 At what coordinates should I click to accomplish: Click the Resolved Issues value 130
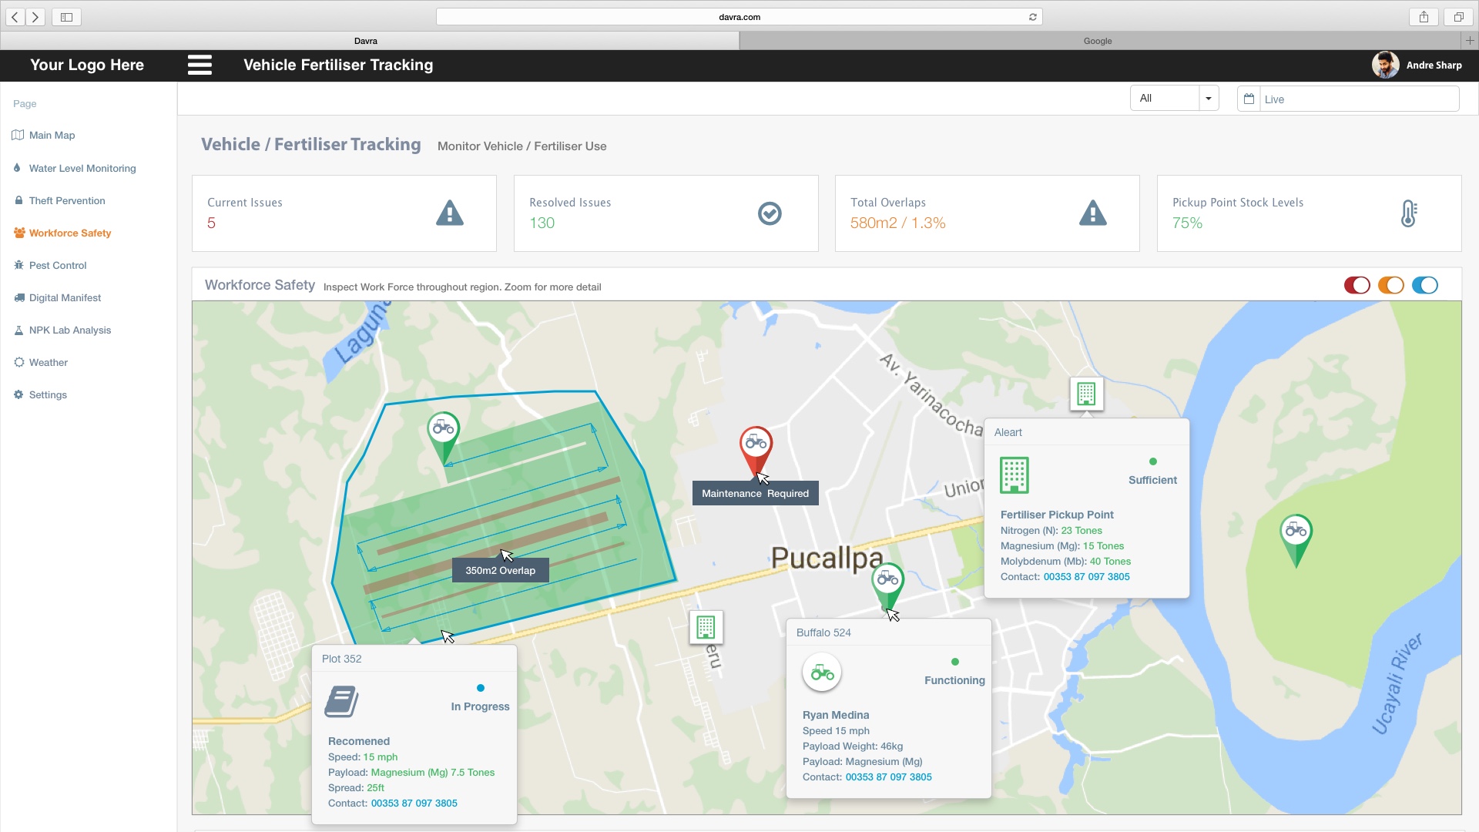(542, 223)
